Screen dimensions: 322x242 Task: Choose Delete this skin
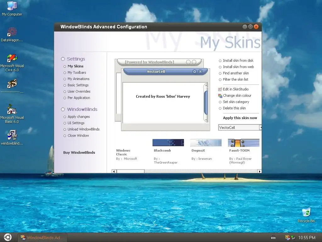[x=234, y=108]
